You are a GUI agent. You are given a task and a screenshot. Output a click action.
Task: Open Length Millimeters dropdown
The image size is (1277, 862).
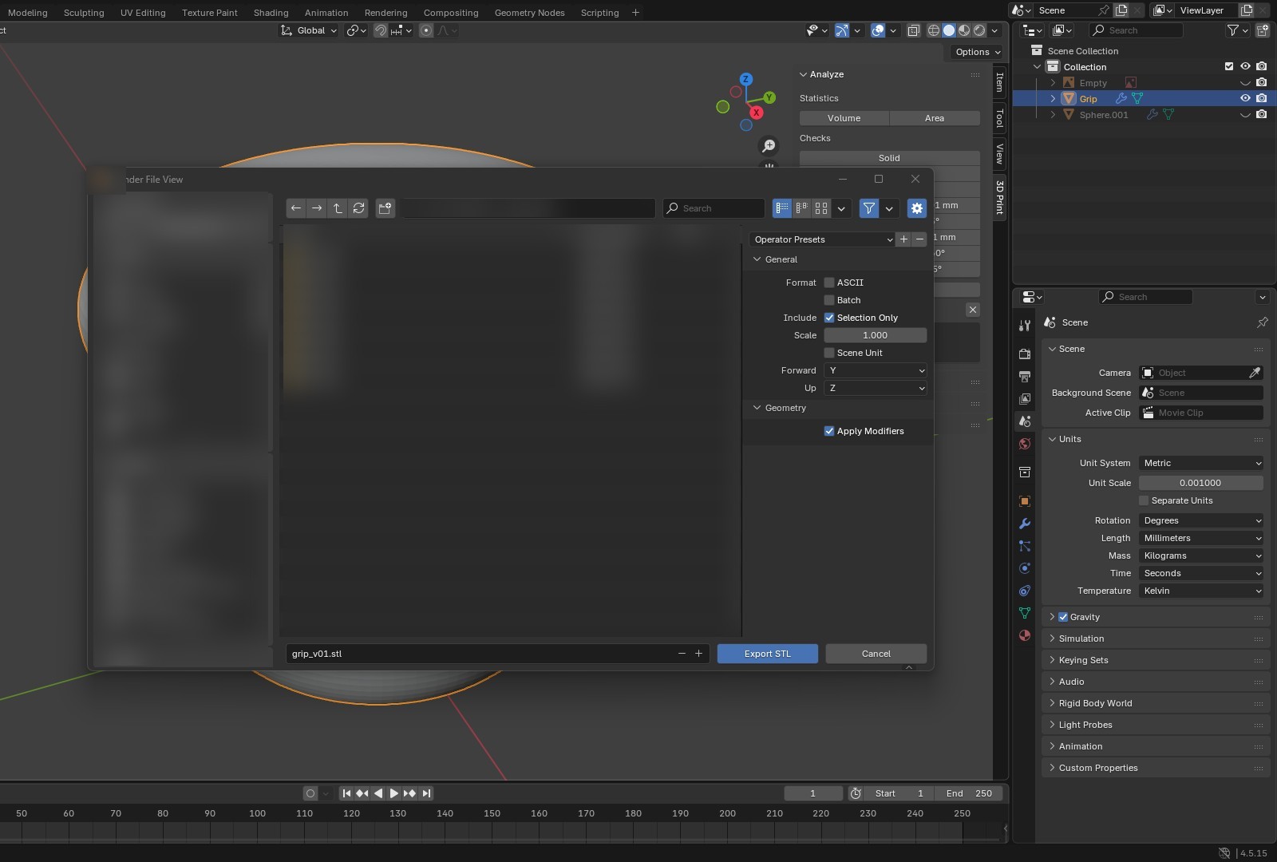pyautogui.click(x=1201, y=538)
